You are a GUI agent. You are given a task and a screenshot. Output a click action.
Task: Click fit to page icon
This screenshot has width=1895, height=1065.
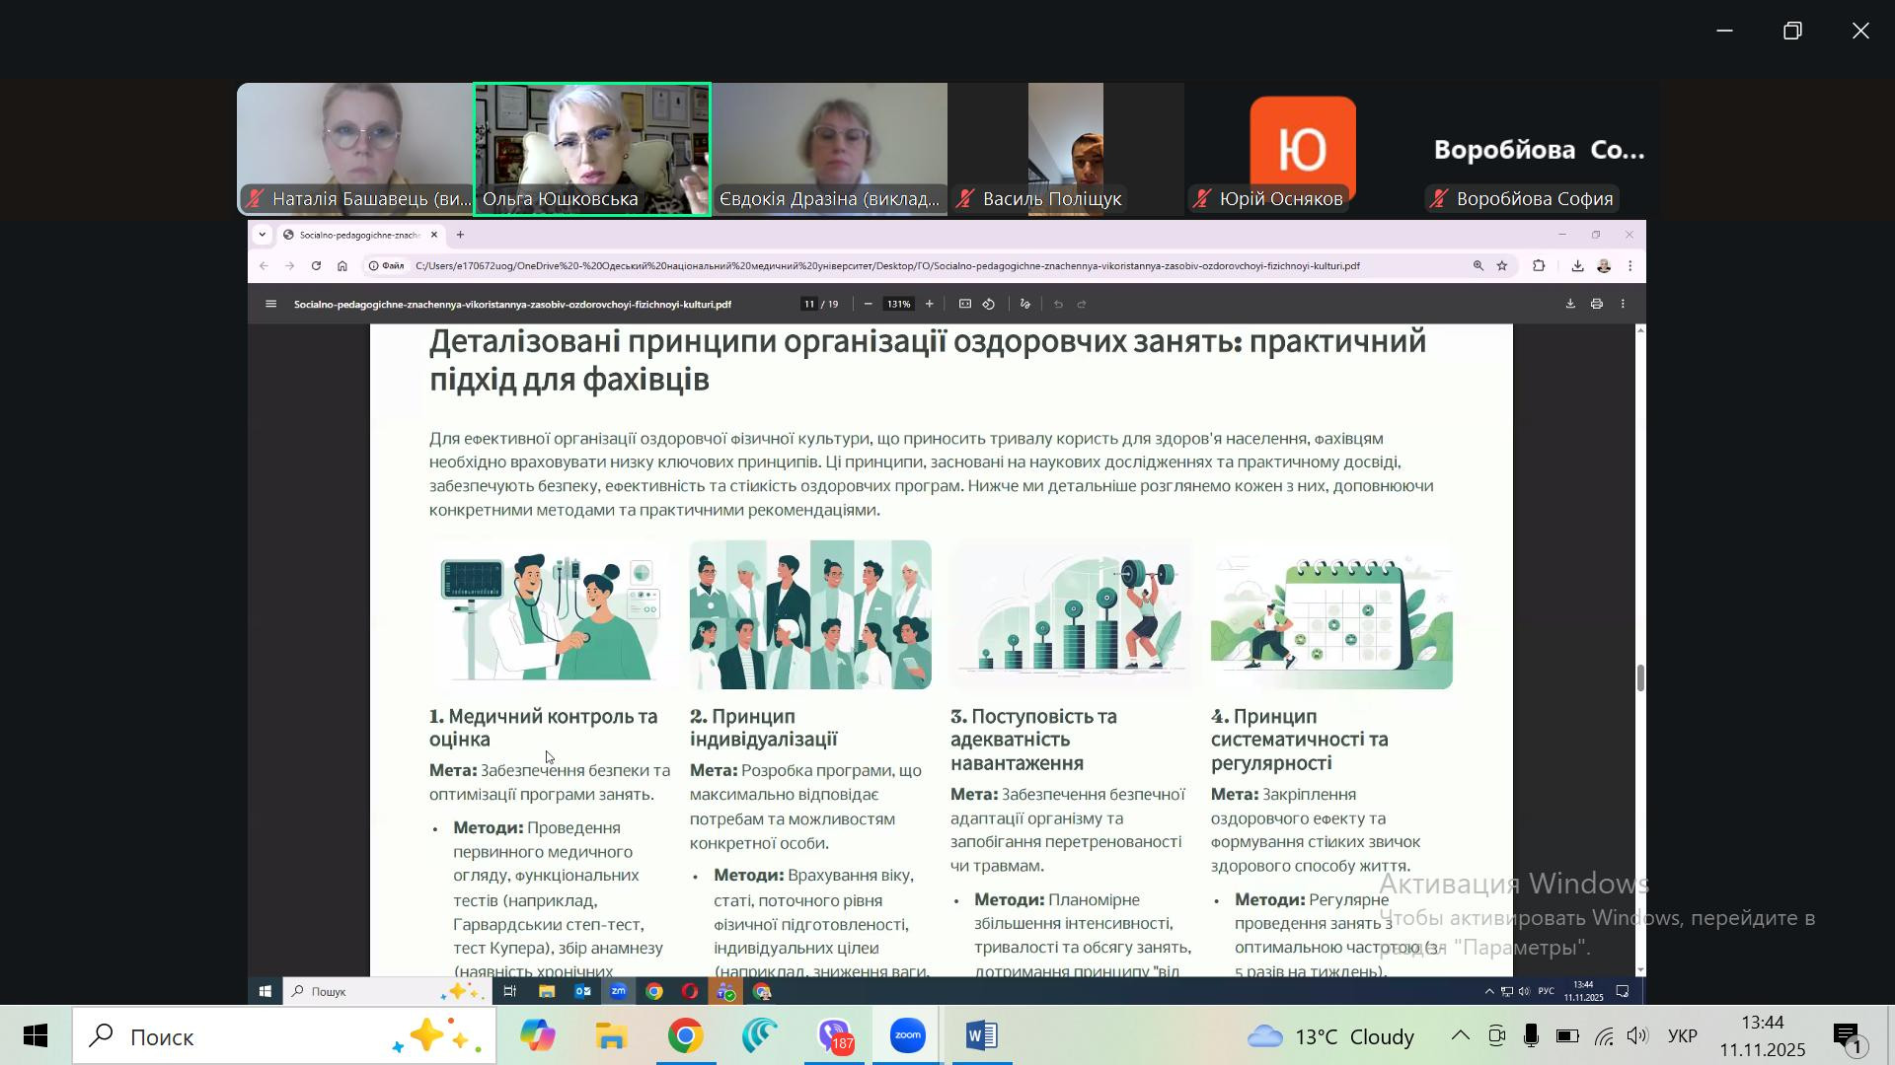[x=964, y=305]
